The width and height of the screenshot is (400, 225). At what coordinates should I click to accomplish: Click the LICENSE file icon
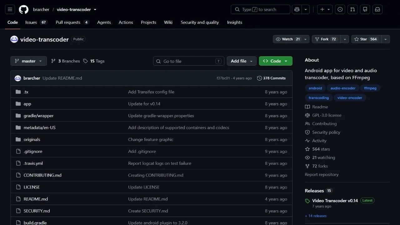pos(18,187)
